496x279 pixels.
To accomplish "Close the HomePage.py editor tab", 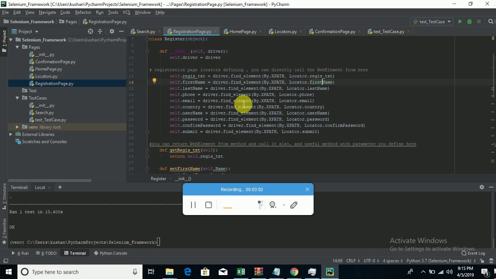I will click(x=260, y=31).
